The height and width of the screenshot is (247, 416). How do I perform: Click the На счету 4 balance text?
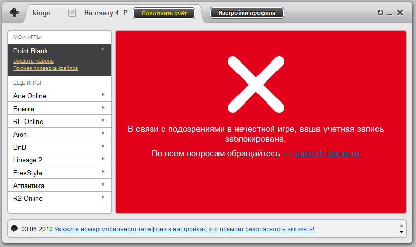tap(102, 13)
